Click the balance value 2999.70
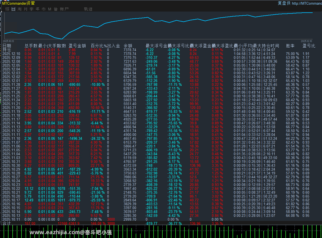Screen dimensions: 322x238 pyautogui.click(x=130, y=220)
